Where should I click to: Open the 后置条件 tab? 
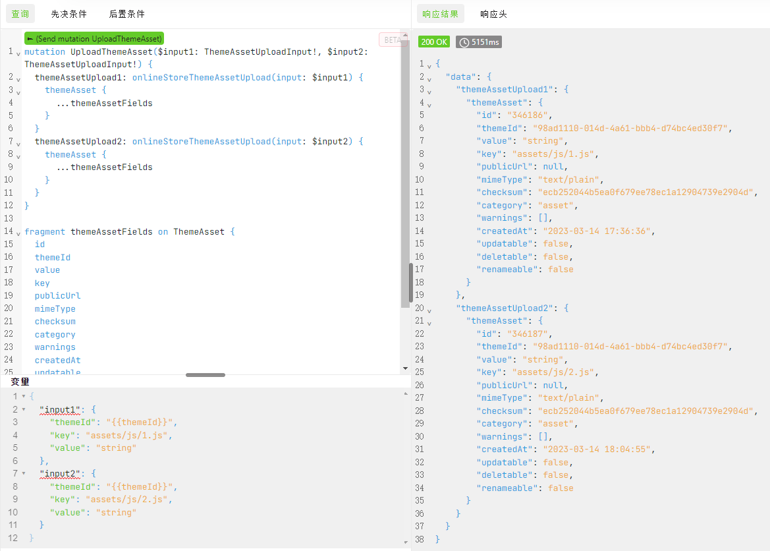click(127, 14)
